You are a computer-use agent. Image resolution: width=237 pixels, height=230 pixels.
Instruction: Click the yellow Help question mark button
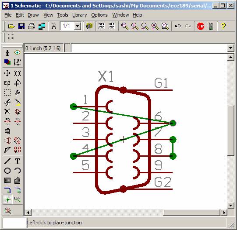223,26
